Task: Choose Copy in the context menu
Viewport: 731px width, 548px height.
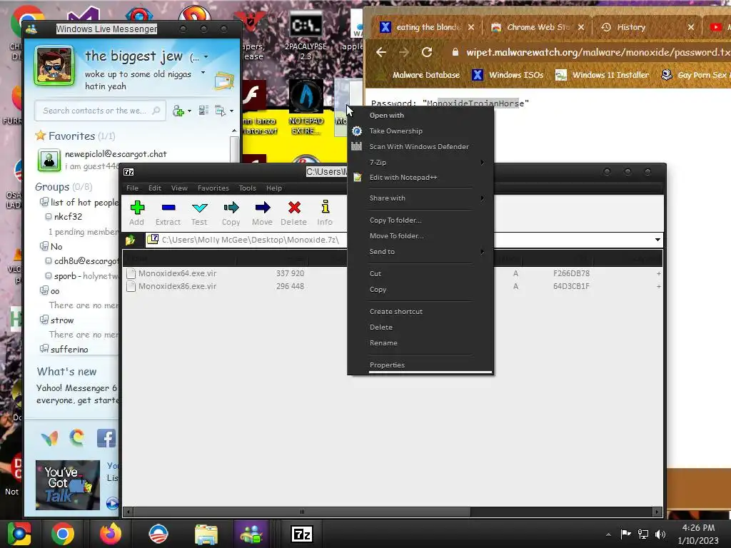Action: click(x=378, y=290)
